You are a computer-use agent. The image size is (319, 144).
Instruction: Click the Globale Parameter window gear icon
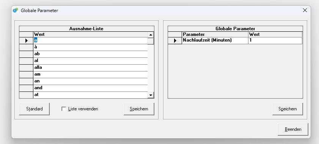click(16, 10)
